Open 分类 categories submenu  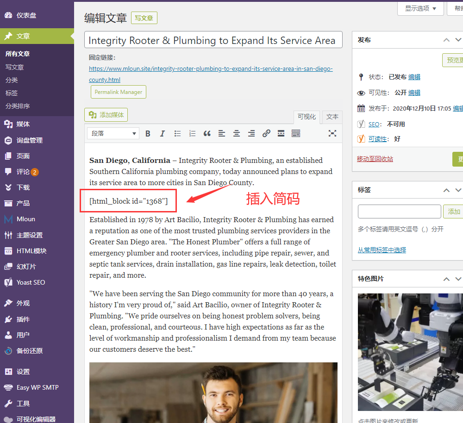point(12,80)
